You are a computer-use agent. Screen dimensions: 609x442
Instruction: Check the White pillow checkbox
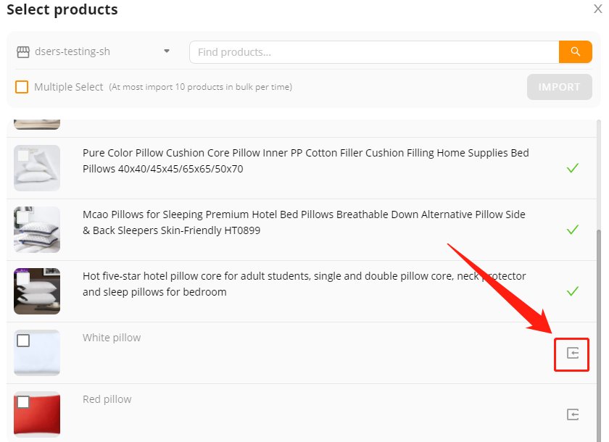23,341
